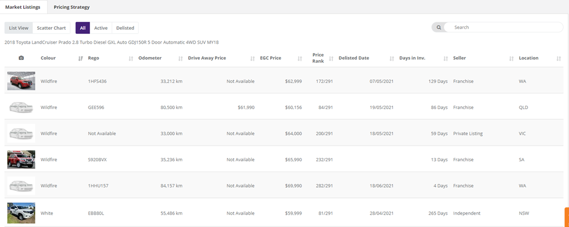The height and width of the screenshot is (227, 569).
Task: Select the List View toggle
Action: tap(18, 28)
